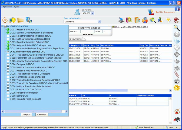Open the Ayuda menu

pyautogui.click(x=16, y=7)
